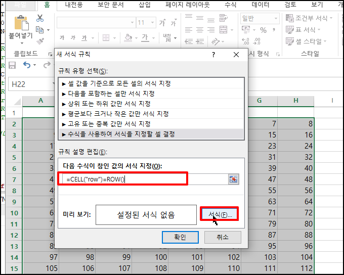This screenshot has width=344, height=275.
Task: Toggle bold formatting button
Action: (x=62, y=38)
